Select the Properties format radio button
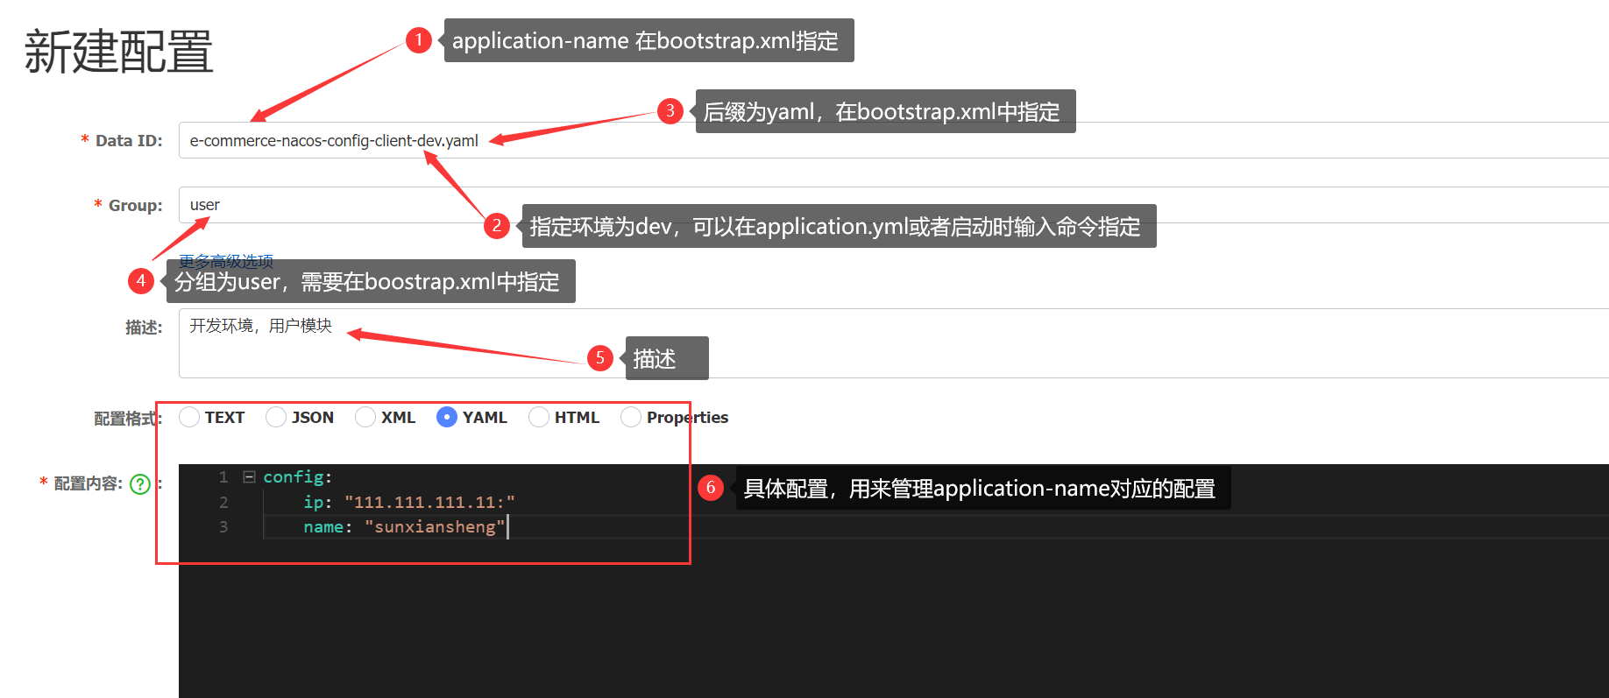 (x=631, y=417)
